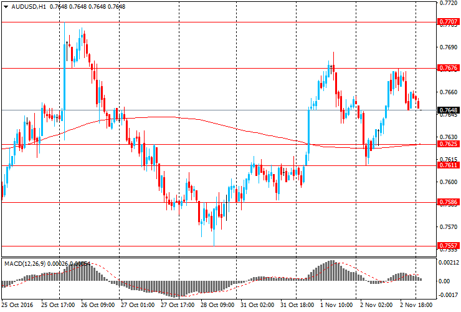Click the 0.7557 red price label
461x312 pixels.
point(449,246)
